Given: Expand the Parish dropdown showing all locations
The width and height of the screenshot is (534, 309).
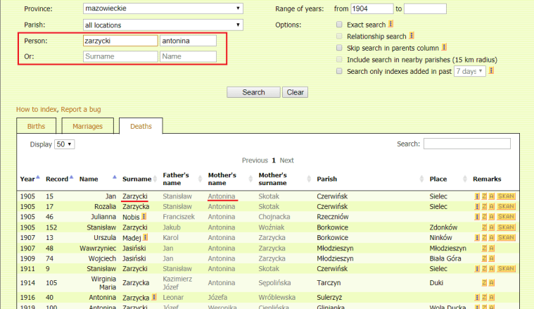Looking at the screenshot, I should pos(161,25).
